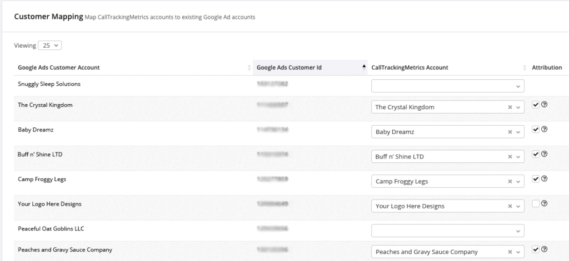Click the Attribution column header
Image resolution: width=569 pixels, height=261 pixels.
pos(547,68)
